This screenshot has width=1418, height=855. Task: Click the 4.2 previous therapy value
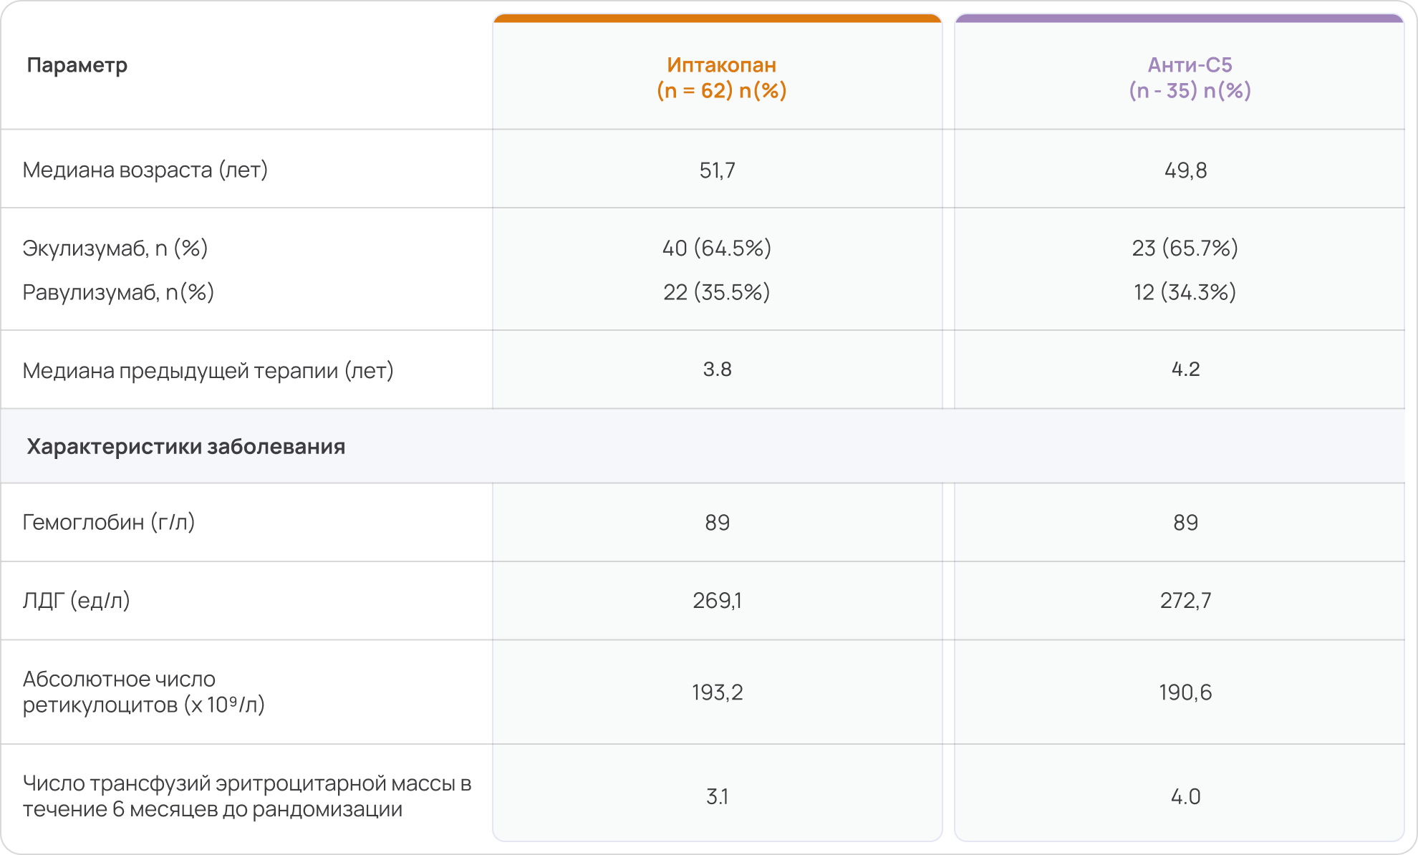(x=1185, y=369)
